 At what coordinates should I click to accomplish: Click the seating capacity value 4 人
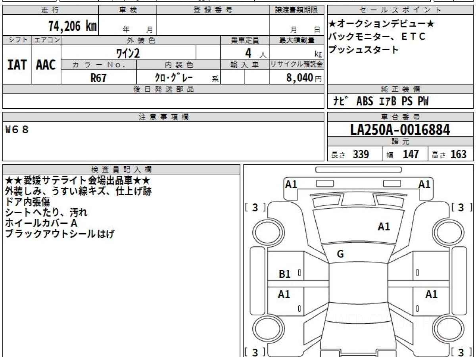coord(255,53)
